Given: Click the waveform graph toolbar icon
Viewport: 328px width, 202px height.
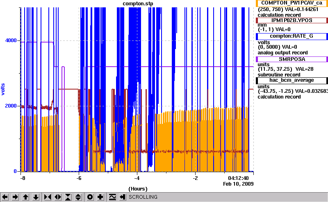Looking at the screenshot, I should 112,197.
